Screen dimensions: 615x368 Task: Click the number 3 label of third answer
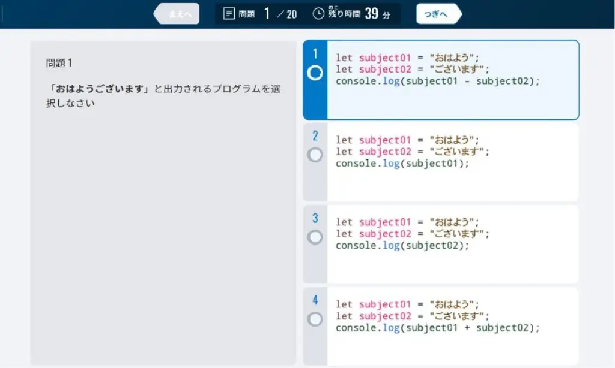point(315,218)
